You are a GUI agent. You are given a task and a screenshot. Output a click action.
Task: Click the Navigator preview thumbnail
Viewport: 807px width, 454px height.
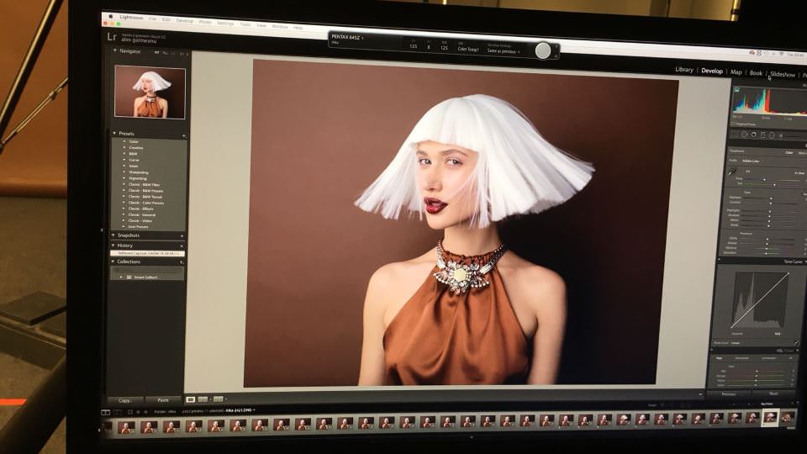[x=150, y=92]
